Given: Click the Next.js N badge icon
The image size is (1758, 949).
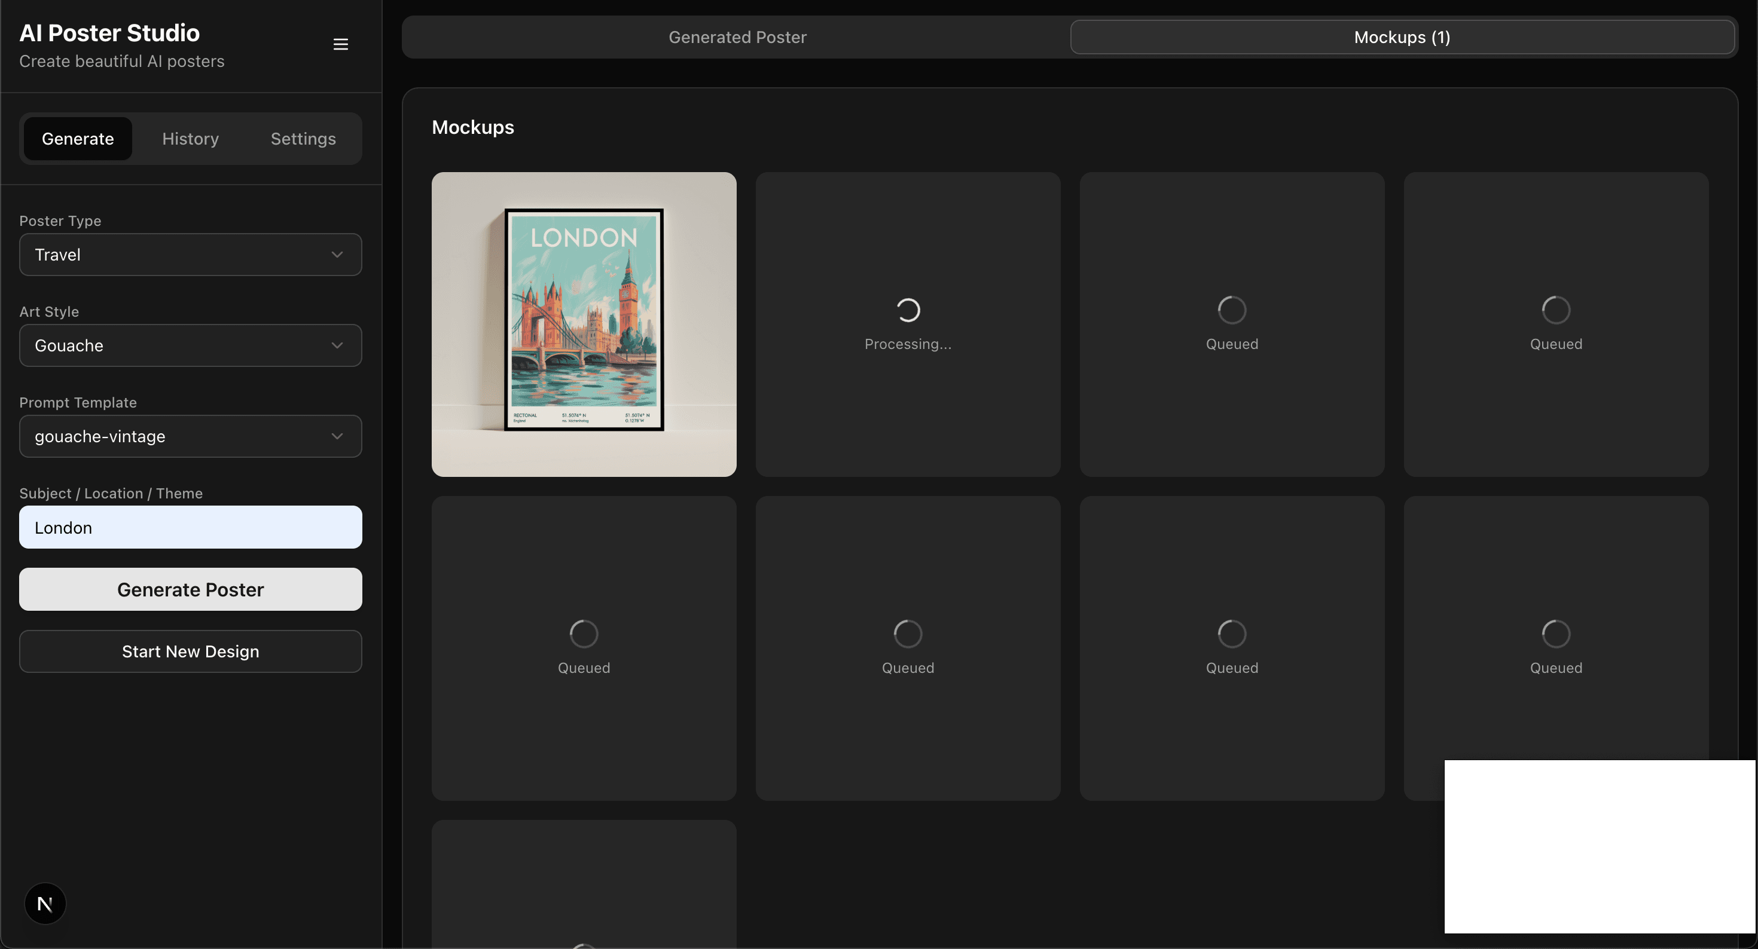Looking at the screenshot, I should pos(45,904).
